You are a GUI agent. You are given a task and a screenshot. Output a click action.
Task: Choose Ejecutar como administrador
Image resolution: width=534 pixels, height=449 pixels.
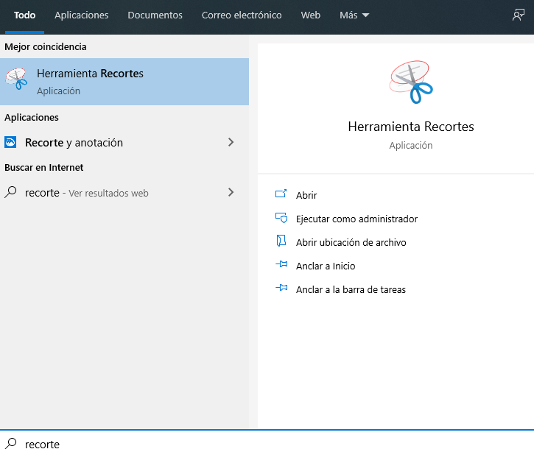click(x=356, y=219)
